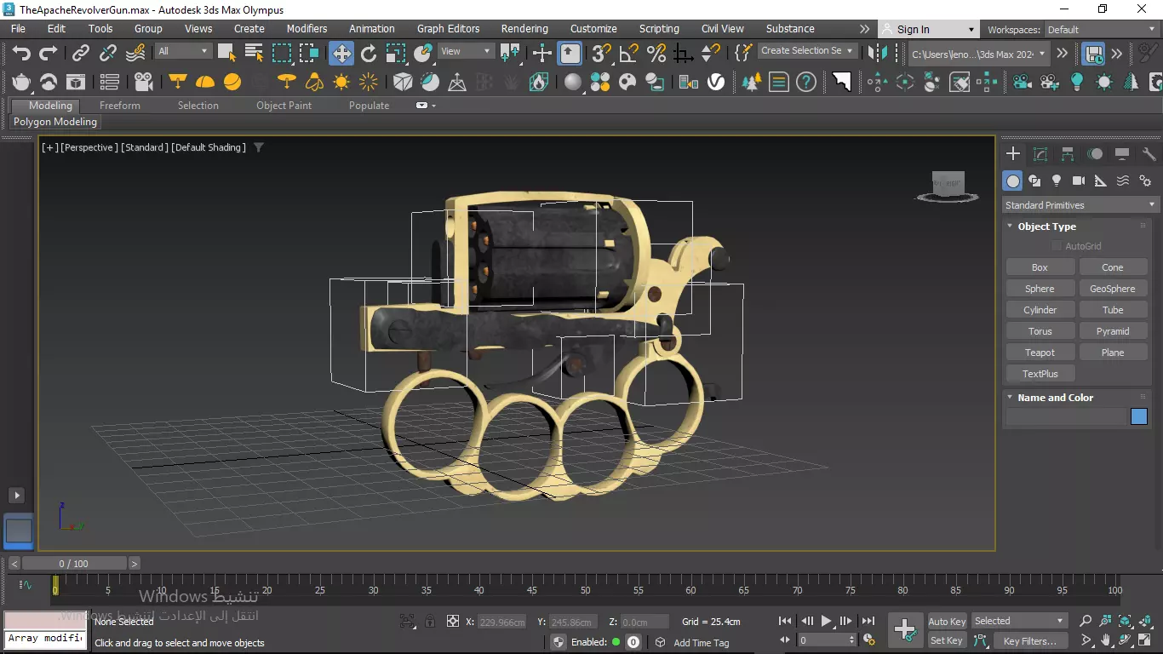
Task: Click the Select and Scale icon
Action: 396,54
